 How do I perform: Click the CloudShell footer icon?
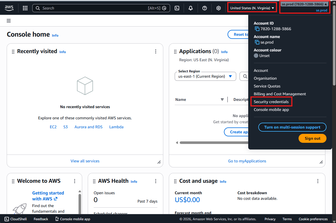point(7,219)
